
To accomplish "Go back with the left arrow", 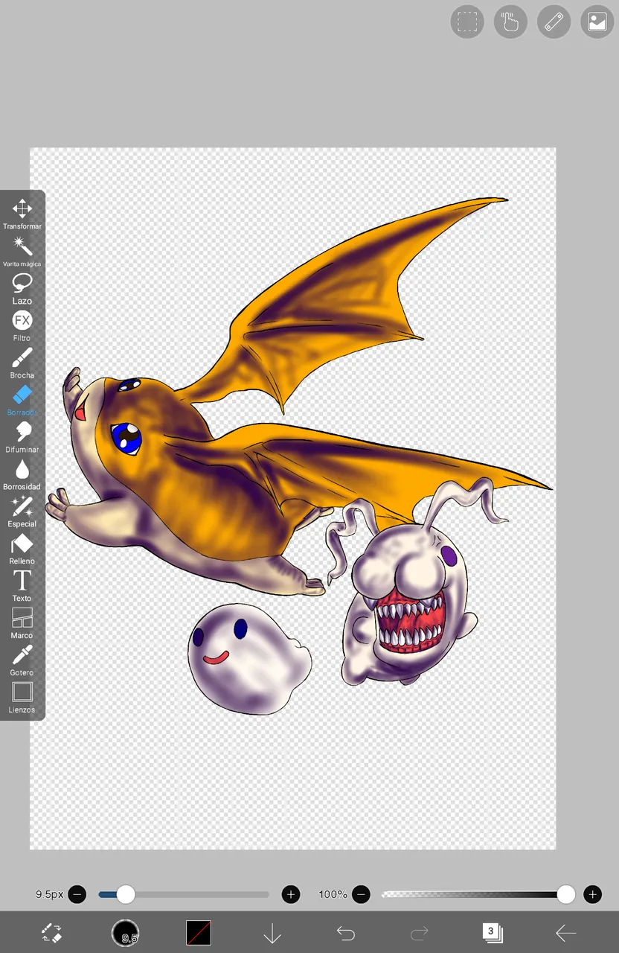I will click(x=566, y=933).
